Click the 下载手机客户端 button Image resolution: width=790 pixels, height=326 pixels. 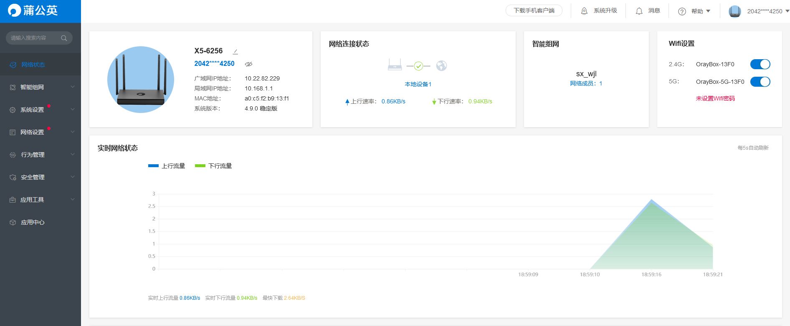click(534, 10)
